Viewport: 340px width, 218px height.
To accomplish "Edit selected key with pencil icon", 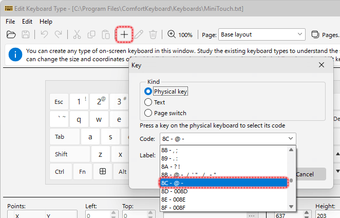I will pyautogui.click(x=139, y=34).
